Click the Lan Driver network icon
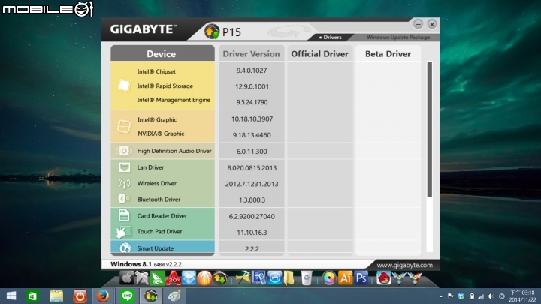The image size is (541, 304). tap(124, 167)
